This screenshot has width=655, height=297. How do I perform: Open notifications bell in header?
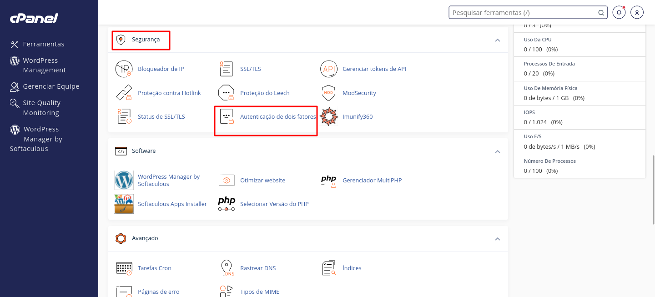coord(619,13)
